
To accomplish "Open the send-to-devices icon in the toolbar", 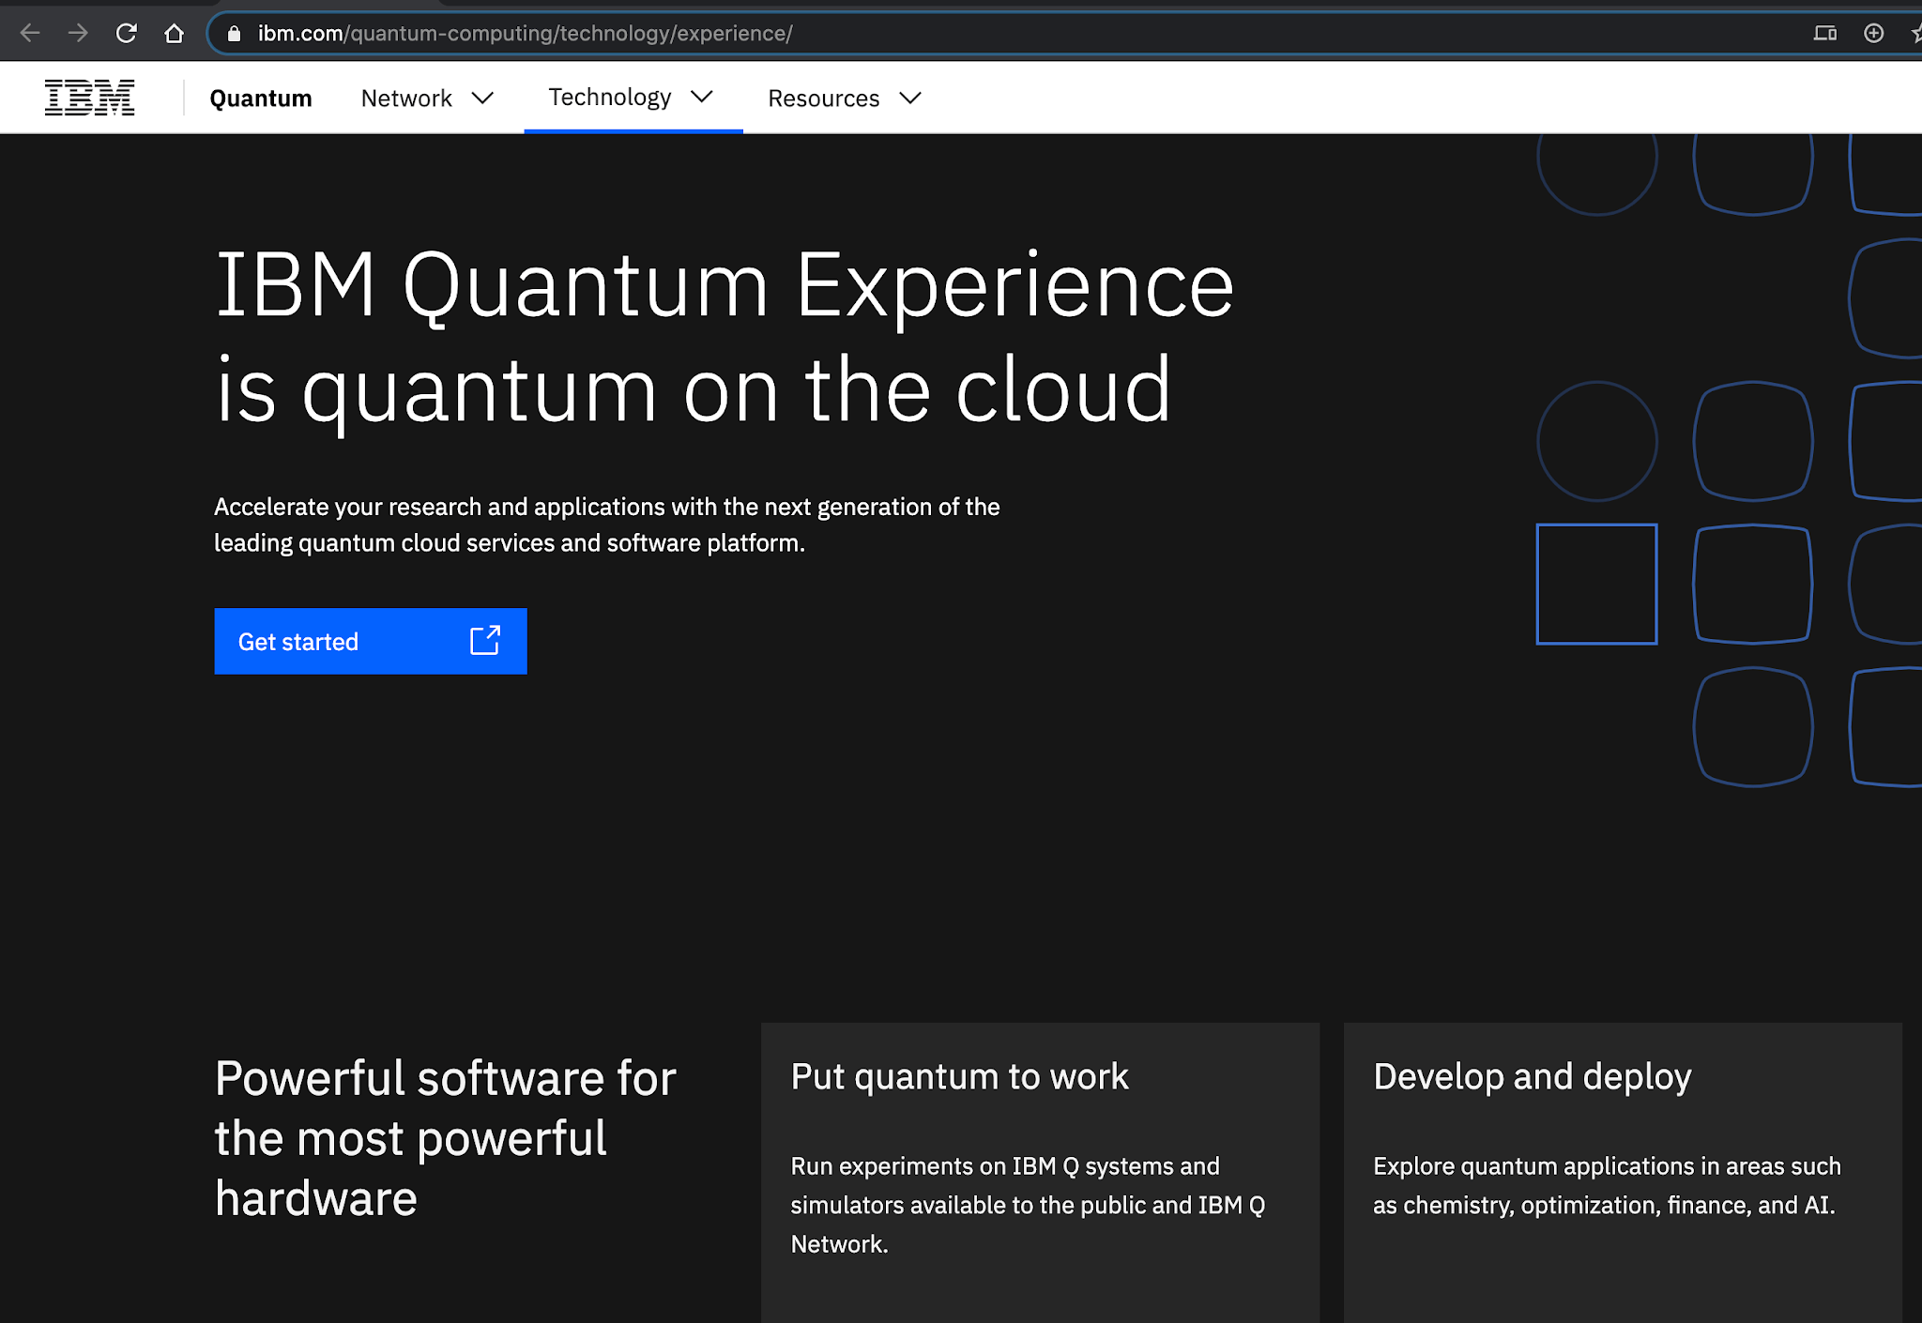I will click(1826, 33).
